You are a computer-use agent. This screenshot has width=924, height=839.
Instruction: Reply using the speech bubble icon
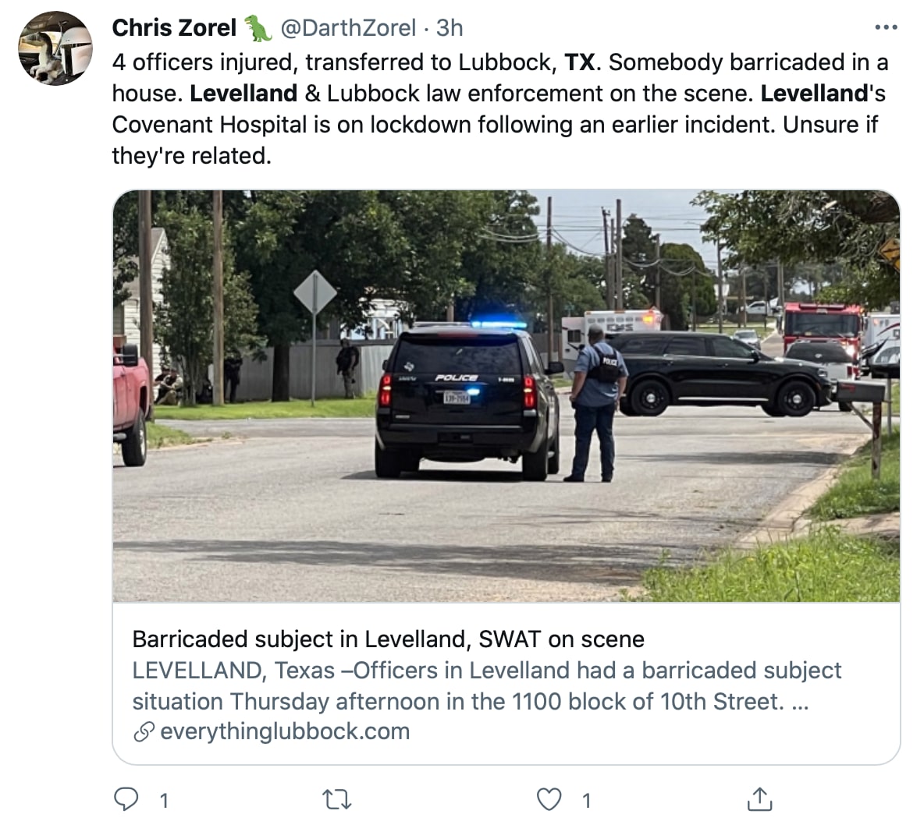(126, 799)
